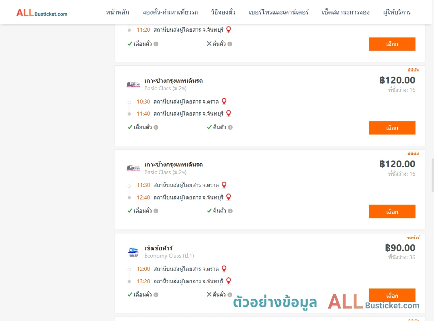Click the เชิดชัยทัวร์ operator name
The image size is (434, 321).
pos(159,248)
